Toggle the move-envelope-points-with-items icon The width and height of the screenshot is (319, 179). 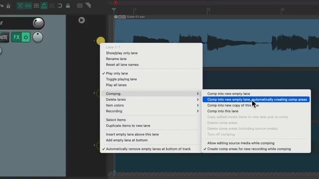[x=44, y=5]
